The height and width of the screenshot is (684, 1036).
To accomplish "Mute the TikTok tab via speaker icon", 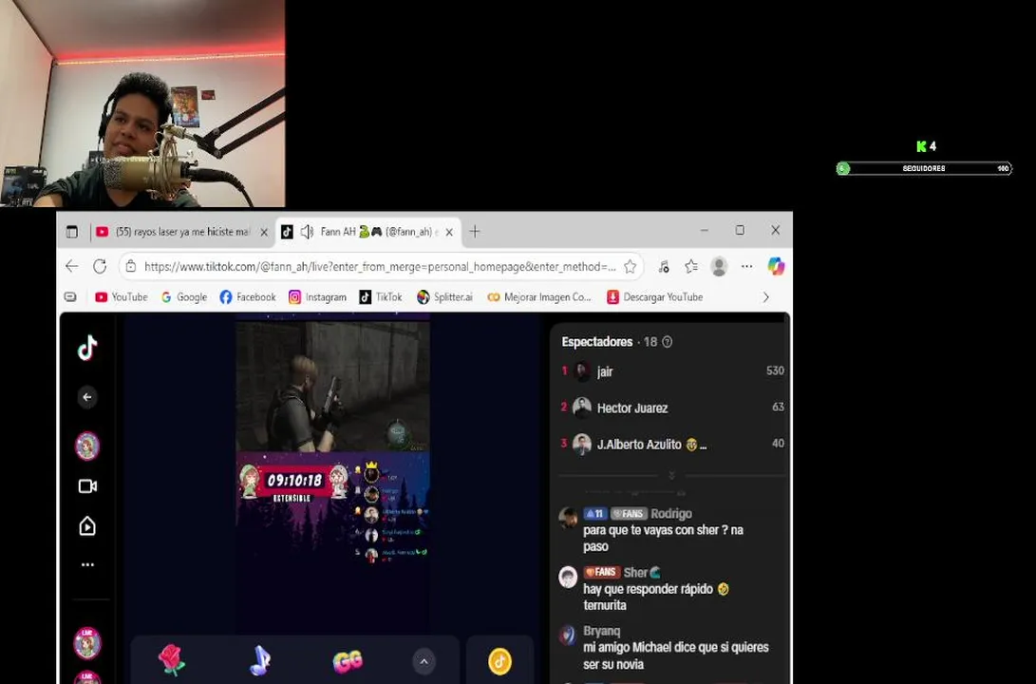I will (307, 232).
